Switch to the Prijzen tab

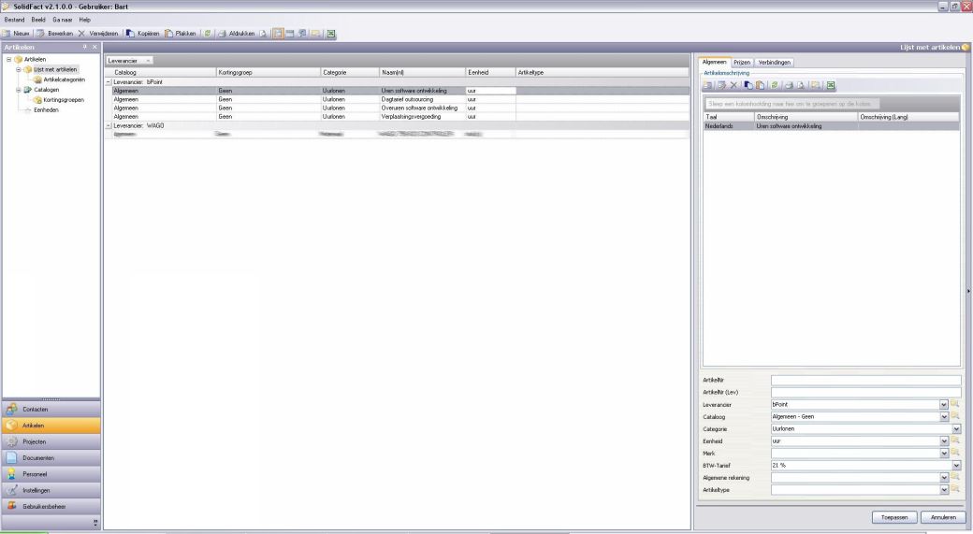[742, 63]
